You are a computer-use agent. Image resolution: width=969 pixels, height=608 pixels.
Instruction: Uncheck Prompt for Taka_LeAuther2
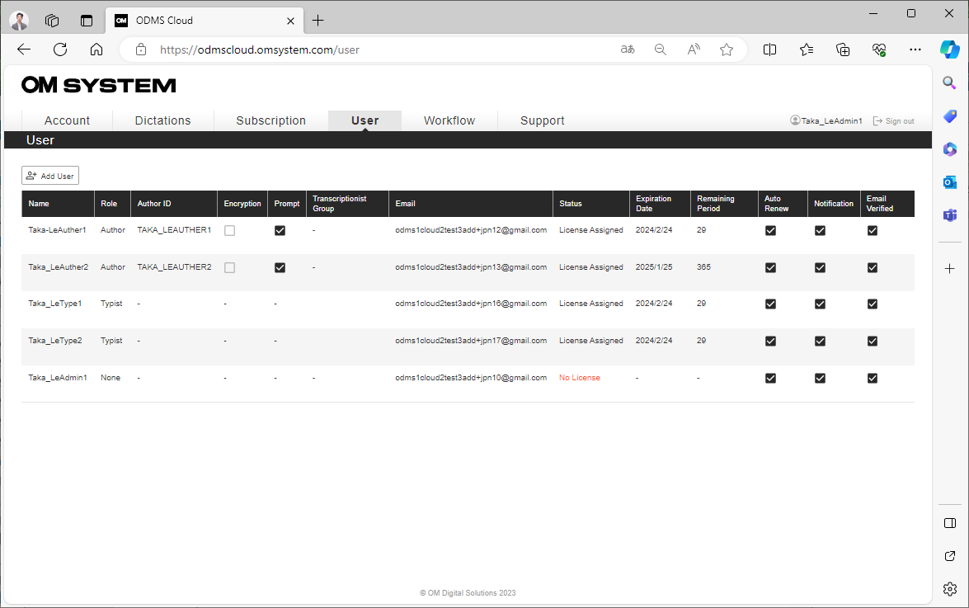(280, 267)
